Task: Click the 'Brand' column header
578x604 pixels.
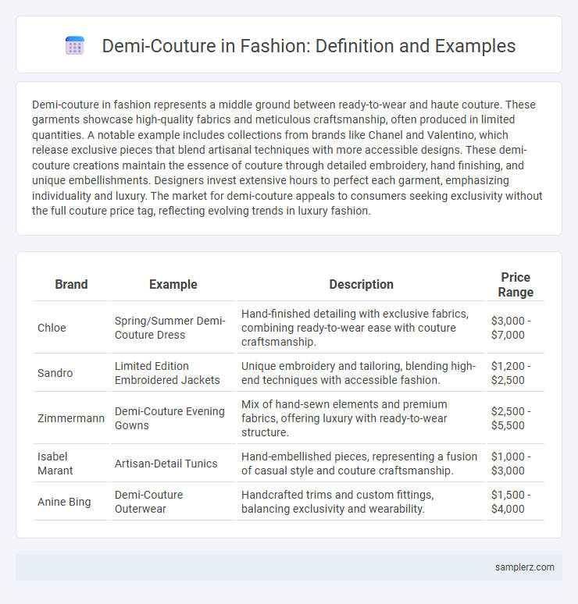Action: (71, 284)
